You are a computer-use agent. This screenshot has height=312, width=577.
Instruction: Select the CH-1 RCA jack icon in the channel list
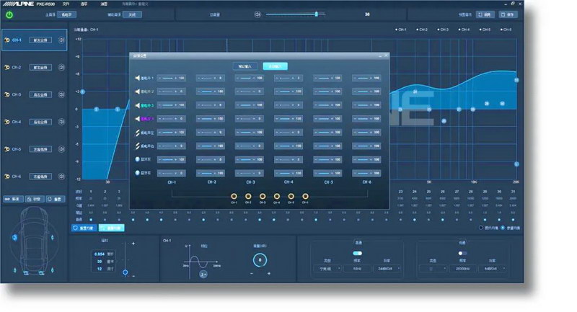tap(6, 40)
